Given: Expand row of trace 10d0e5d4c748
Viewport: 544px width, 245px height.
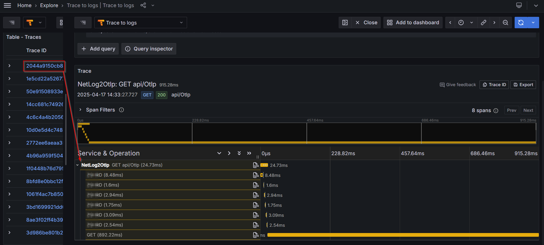Looking at the screenshot, I should (9, 130).
